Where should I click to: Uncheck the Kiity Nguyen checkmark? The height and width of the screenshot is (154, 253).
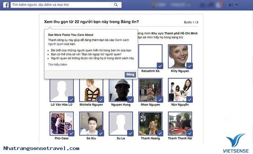190,66
